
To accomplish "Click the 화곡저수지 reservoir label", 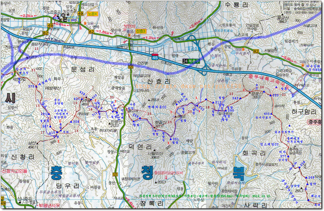I will 236,183.
